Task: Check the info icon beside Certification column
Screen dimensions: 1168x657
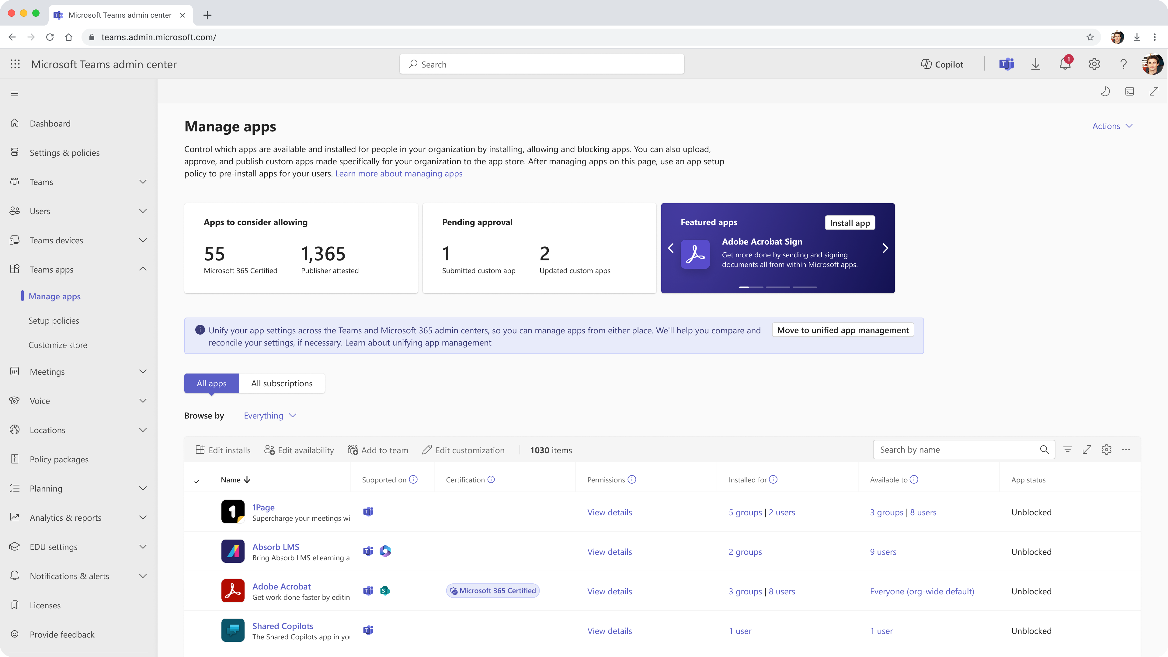Action: click(492, 479)
